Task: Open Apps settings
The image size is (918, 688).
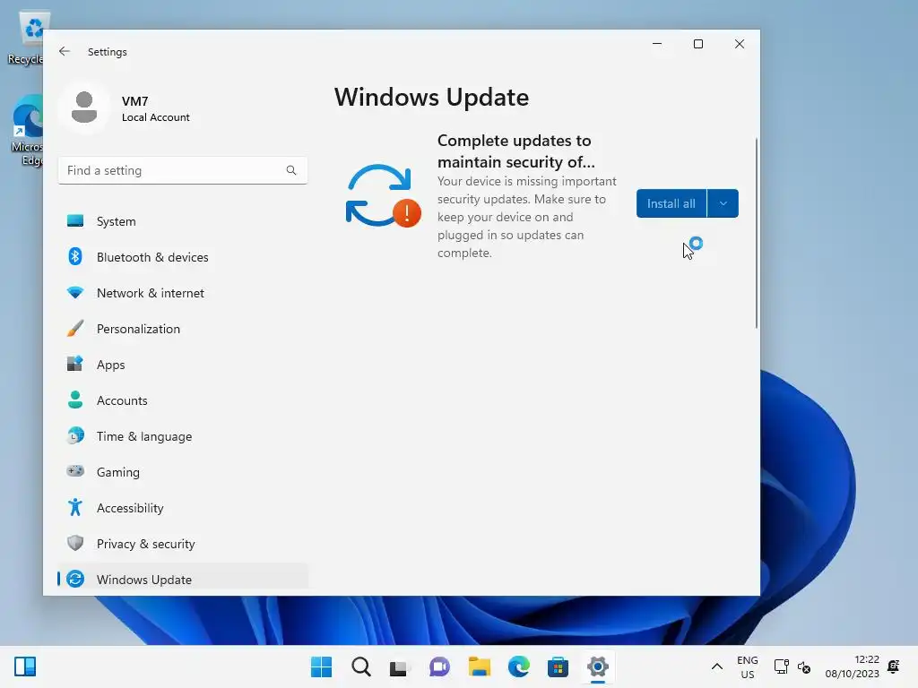Action: coord(183,365)
